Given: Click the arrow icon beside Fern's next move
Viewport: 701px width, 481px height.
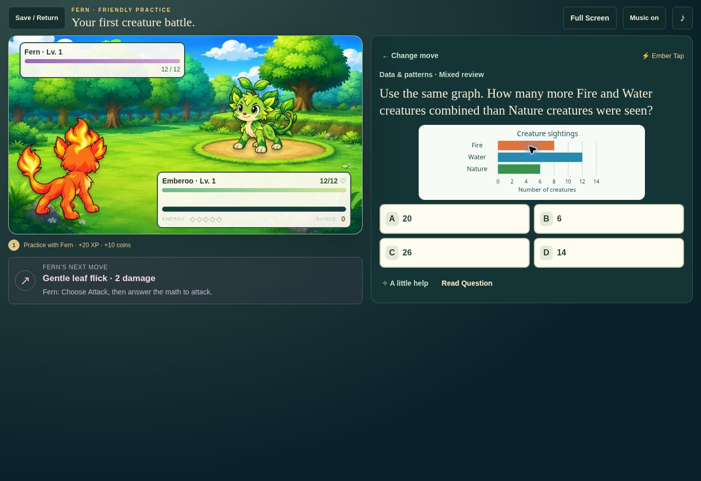Looking at the screenshot, I should tap(25, 281).
